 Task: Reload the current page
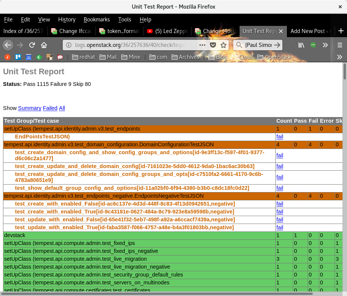pos(32,45)
